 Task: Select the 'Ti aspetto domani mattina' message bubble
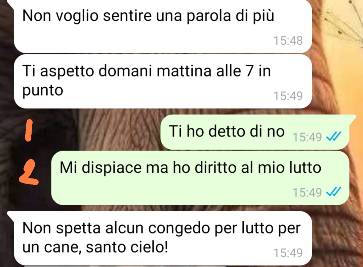tap(163, 82)
